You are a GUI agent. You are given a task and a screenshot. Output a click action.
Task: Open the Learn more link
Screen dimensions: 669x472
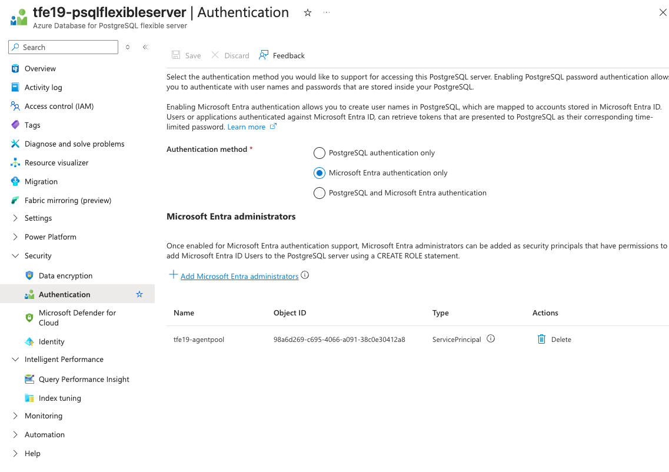[x=247, y=127]
